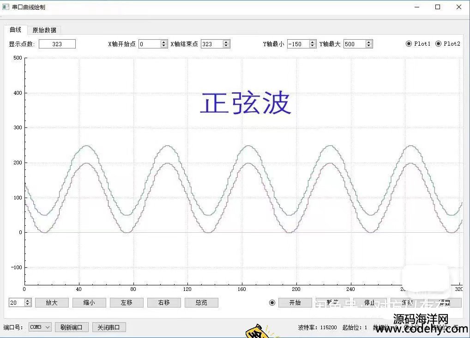This screenshot has height=338, width=470.
Task: Click the 波特率: 115200 status text
Action: pyautogui.click(x=318, y=327)
